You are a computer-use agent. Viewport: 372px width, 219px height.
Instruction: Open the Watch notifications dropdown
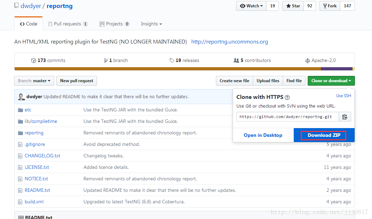click(251, 6)
